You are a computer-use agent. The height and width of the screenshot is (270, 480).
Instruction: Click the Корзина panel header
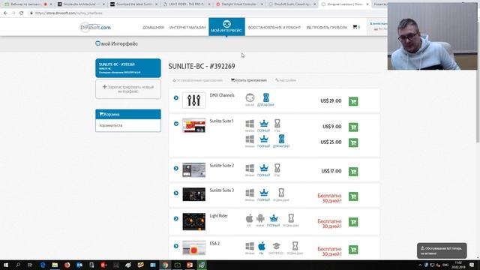(128, 114)
